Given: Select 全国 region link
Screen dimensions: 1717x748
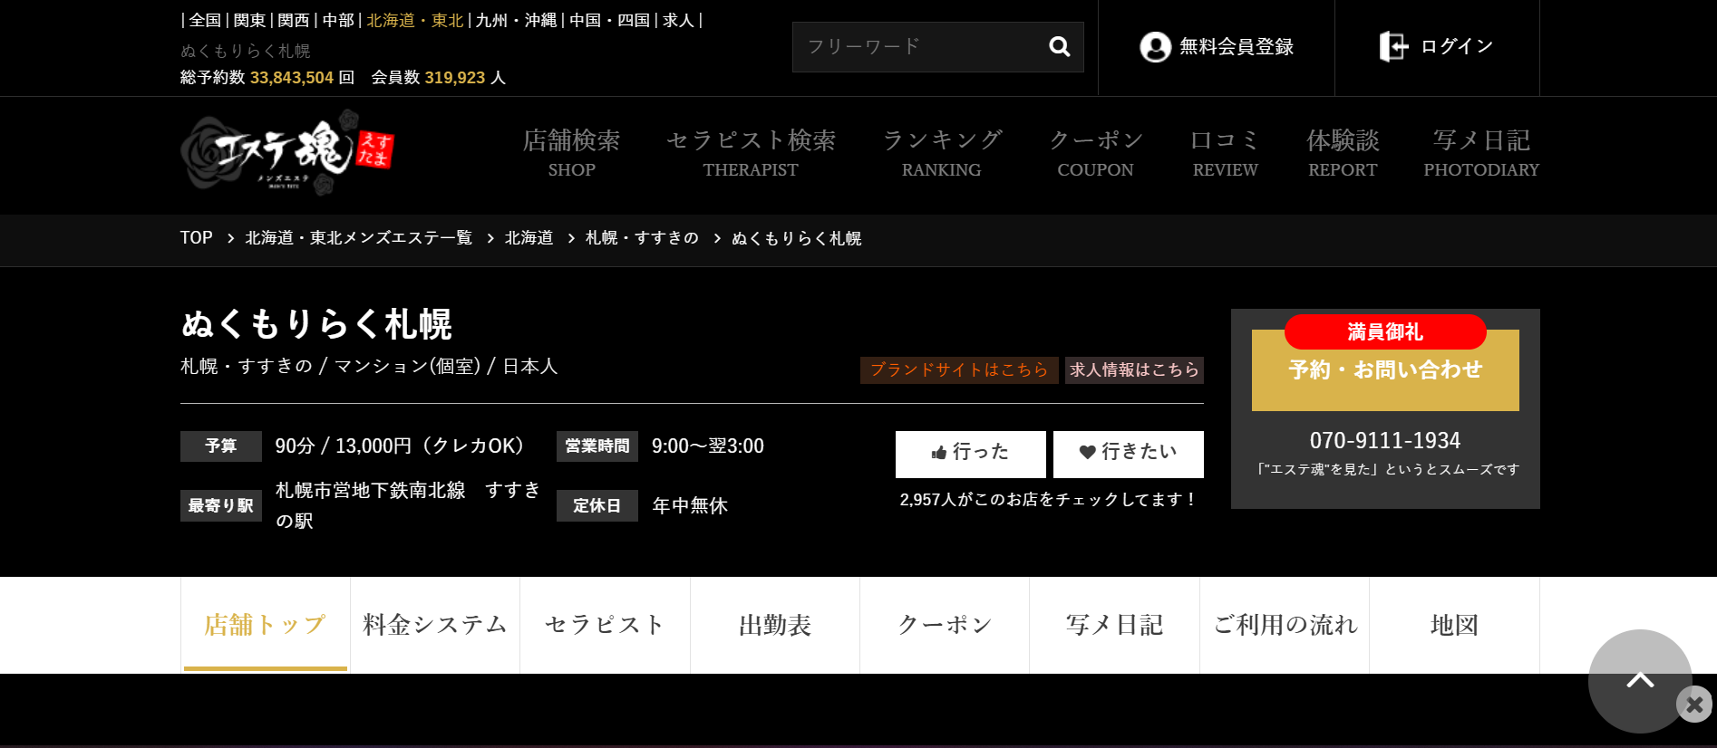Looking at the screenshot, I should click(205, 20).
